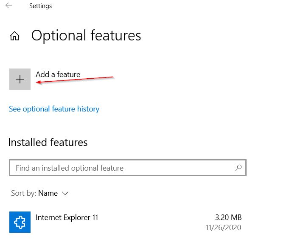Select the Internet Explorer 11 entry

click(x=125, y=222)
